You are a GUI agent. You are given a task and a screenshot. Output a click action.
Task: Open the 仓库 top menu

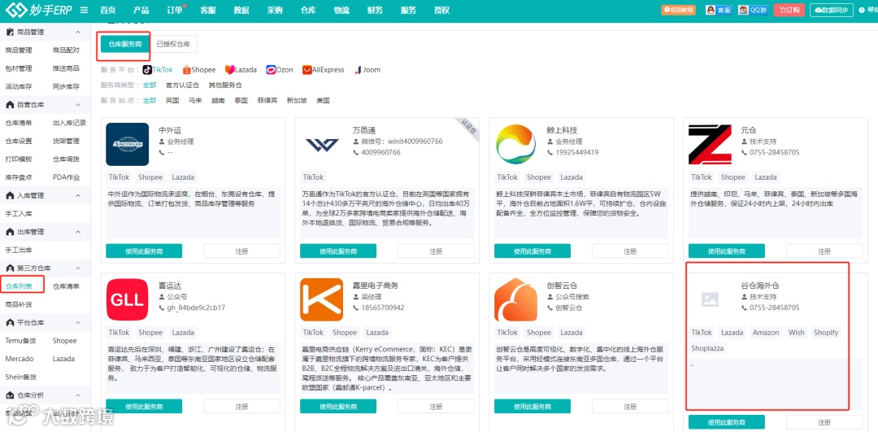click(308, 10)
